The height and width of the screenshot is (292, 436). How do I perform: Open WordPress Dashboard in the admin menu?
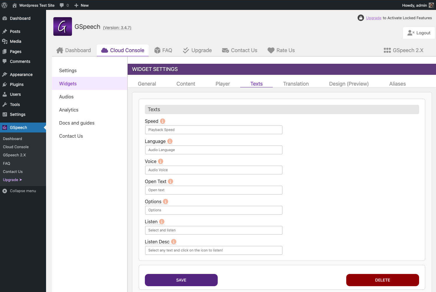click(x=23, y=18)
